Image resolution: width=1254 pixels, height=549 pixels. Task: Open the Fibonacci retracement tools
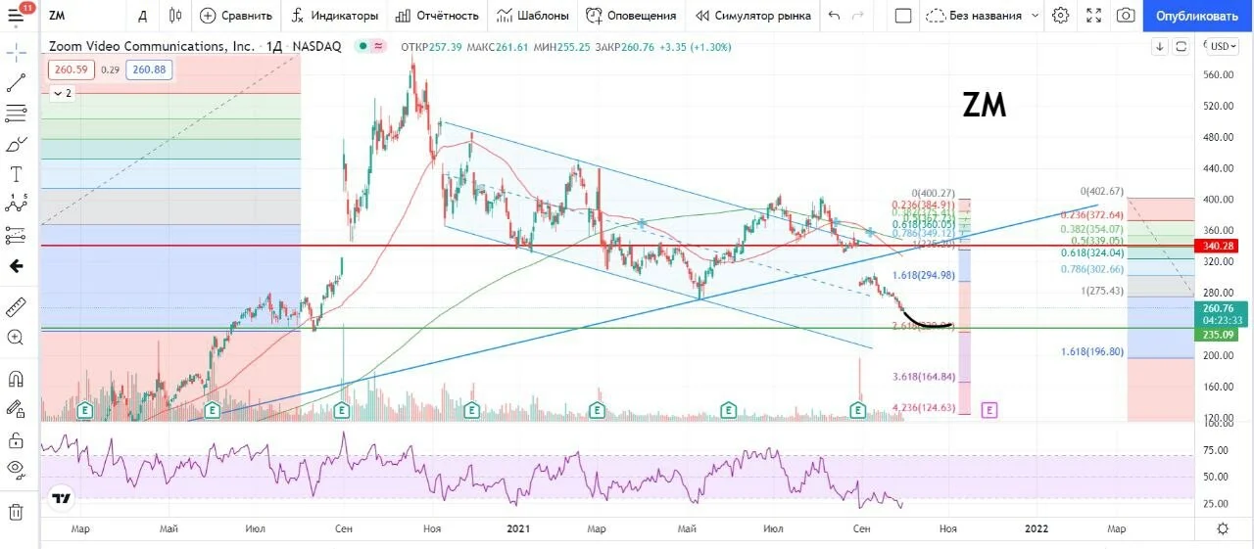click(16, 114)
